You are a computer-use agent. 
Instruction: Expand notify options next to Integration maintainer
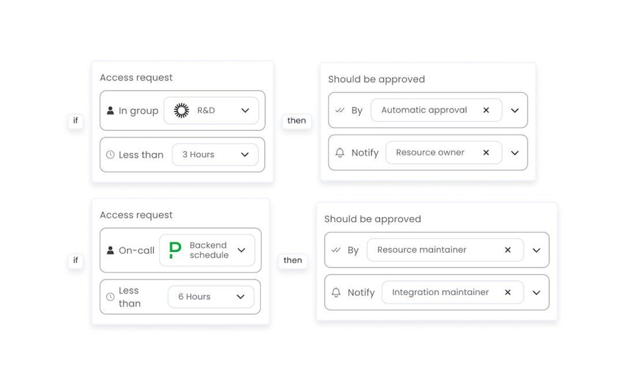point(536,292)
